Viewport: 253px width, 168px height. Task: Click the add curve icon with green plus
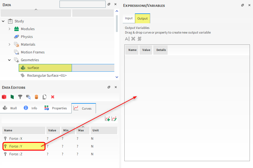coord(107,119)
